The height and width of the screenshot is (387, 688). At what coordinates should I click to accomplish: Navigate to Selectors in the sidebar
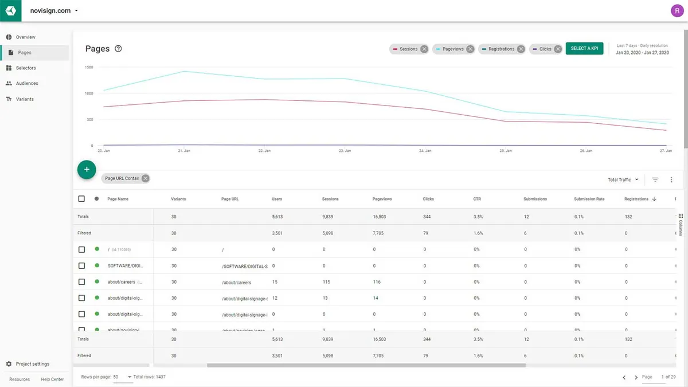[26, 68]
